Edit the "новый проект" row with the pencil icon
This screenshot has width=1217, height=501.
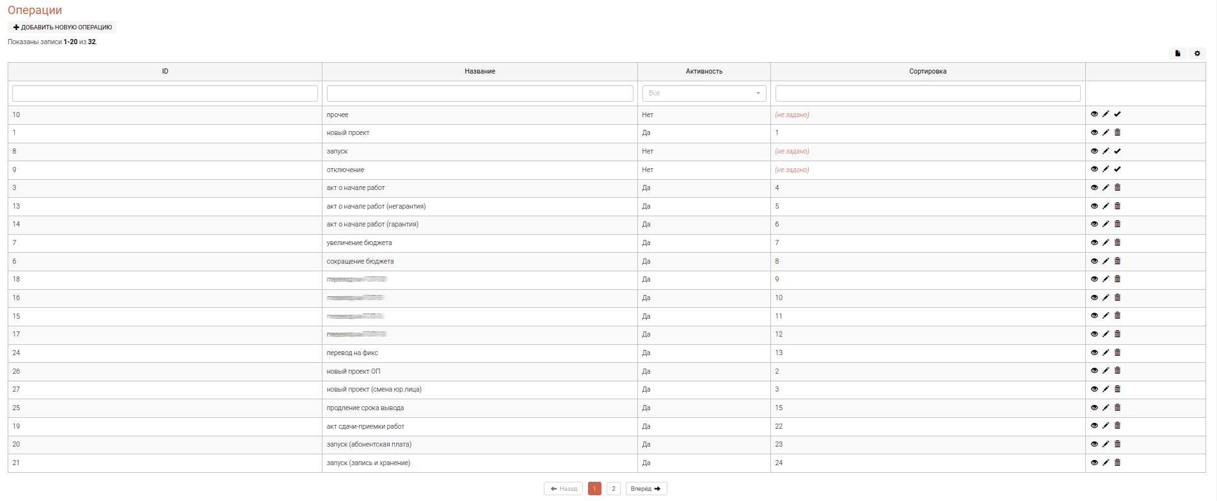pyautogui.click(x=1106, y=132)
